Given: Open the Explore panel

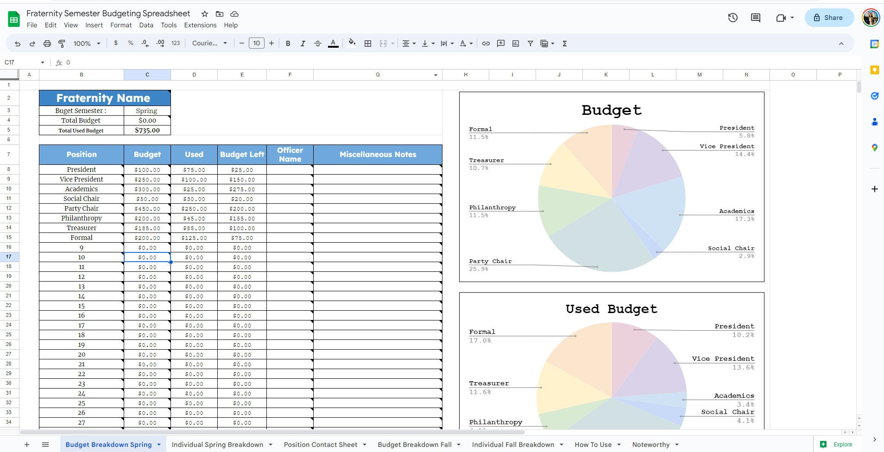Looking at the screenshot, I should 837,445.
